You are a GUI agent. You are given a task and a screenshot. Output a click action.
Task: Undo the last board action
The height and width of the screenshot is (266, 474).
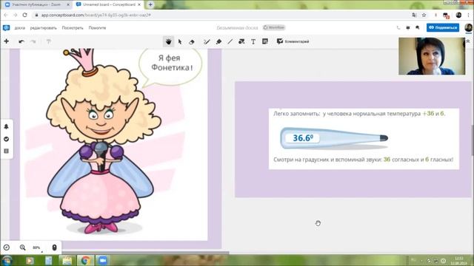21,41
